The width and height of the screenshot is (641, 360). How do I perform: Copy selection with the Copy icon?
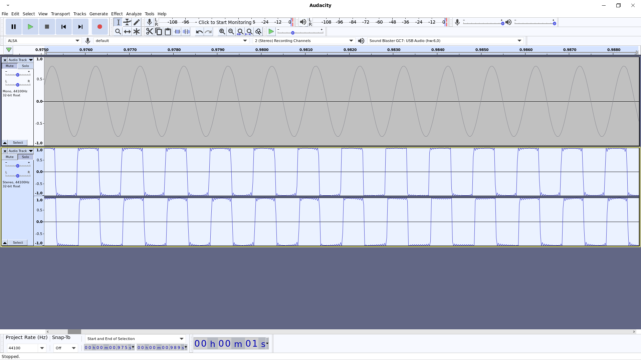click(159, 32)
